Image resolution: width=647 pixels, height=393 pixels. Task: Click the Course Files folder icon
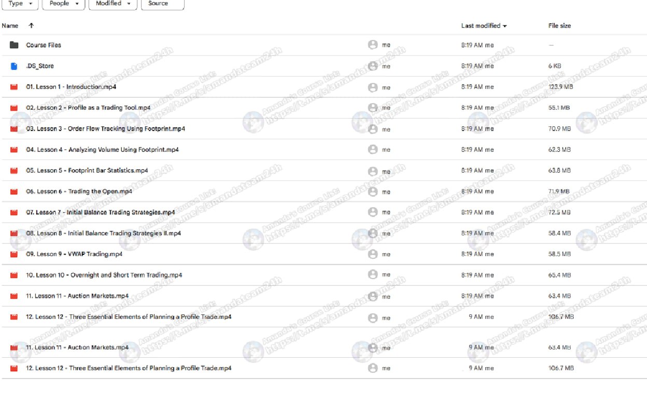click(x=14, y=45)
